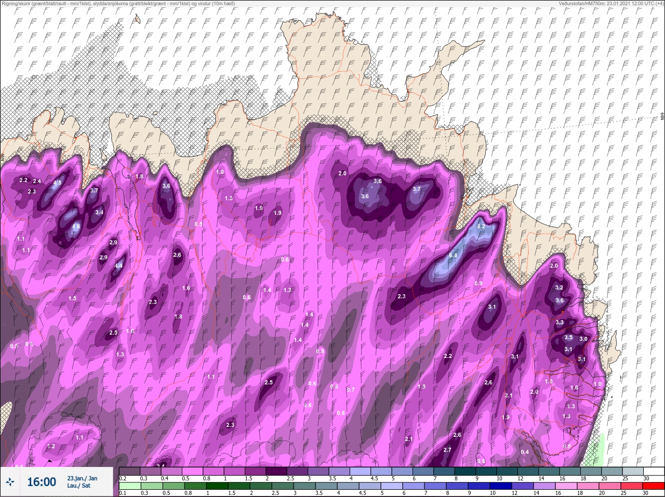
Task: Click the 0.4 value on the map
Action: pyautogui.click(x=525, y=452)
